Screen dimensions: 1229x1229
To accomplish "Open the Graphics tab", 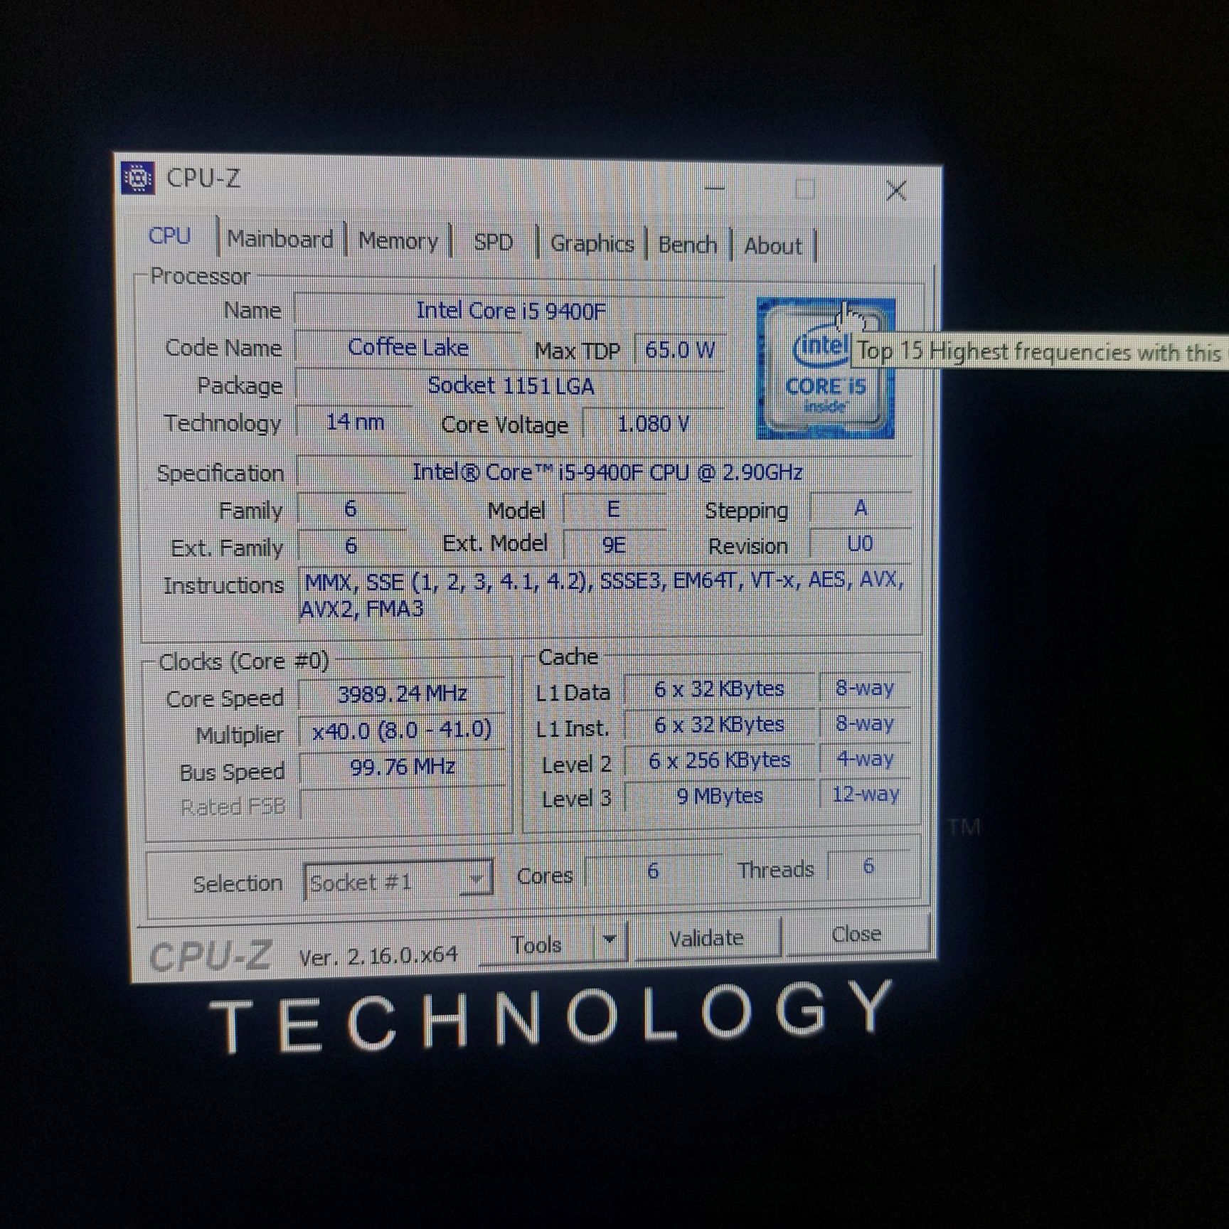I will pyautogui.click(x=592, y=244).
